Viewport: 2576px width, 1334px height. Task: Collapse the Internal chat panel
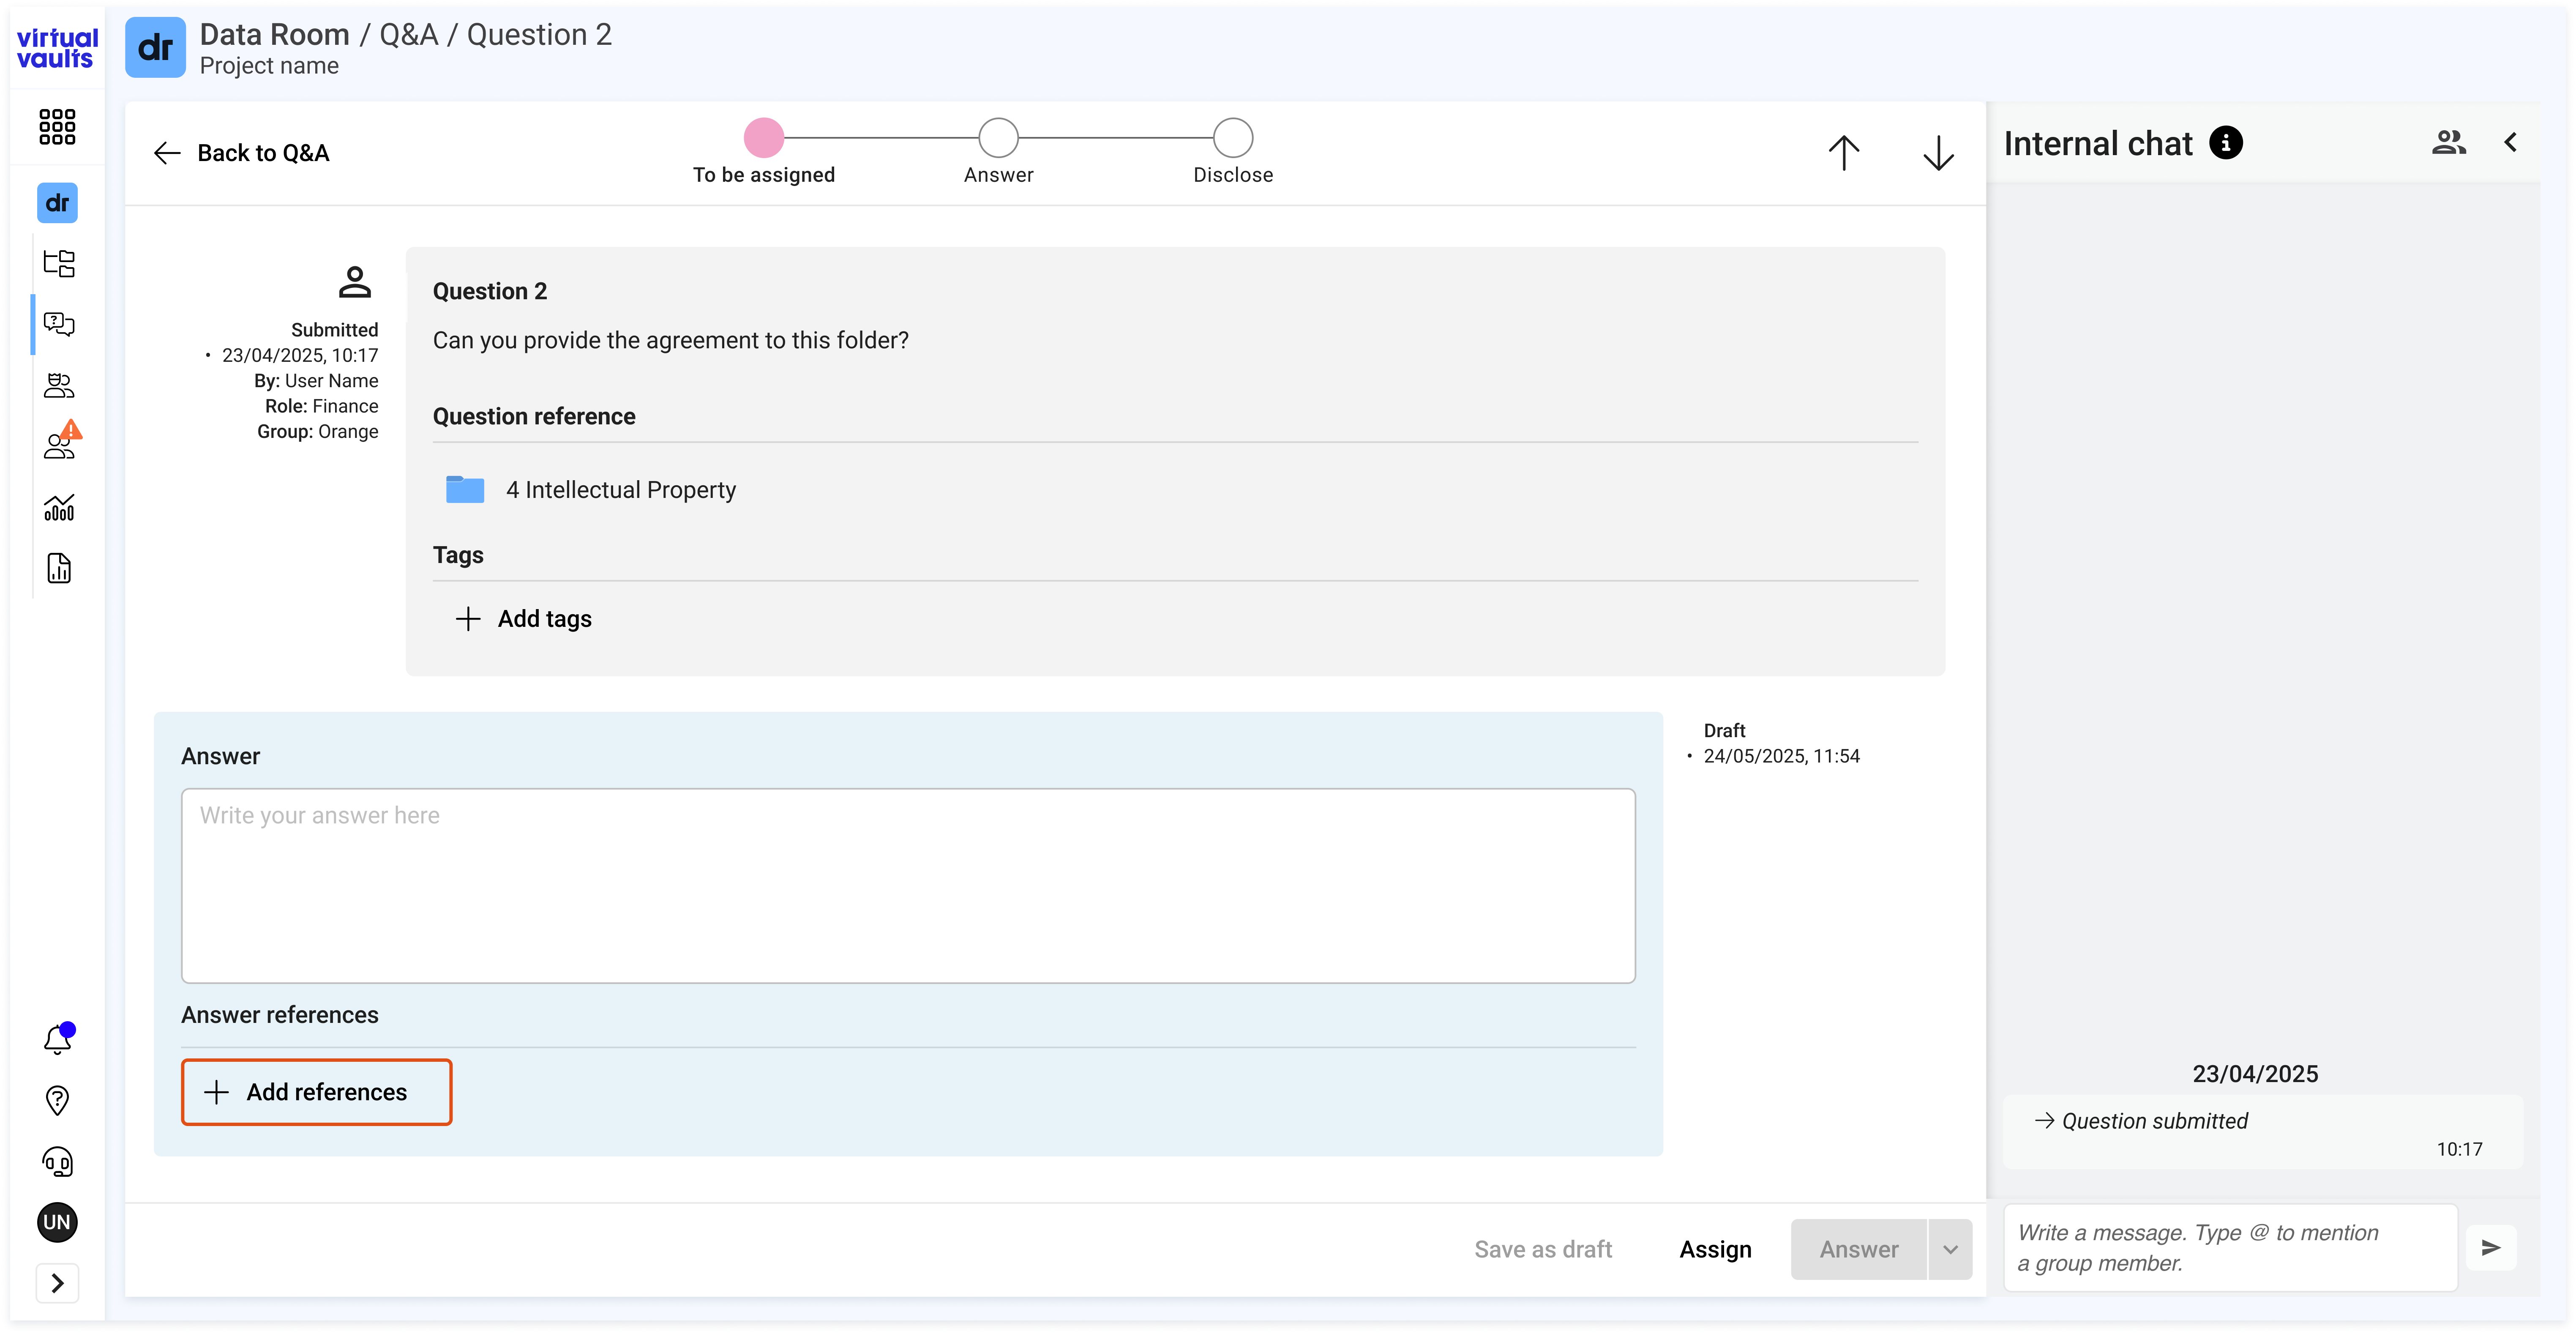coord(2511,143)
